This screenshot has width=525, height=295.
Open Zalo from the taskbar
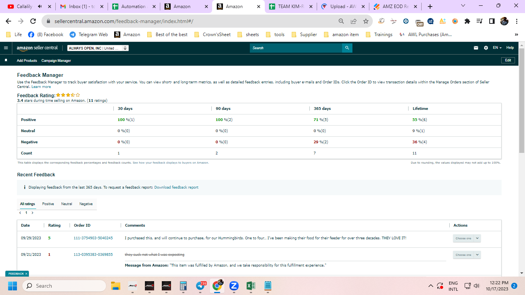point(234,286)
